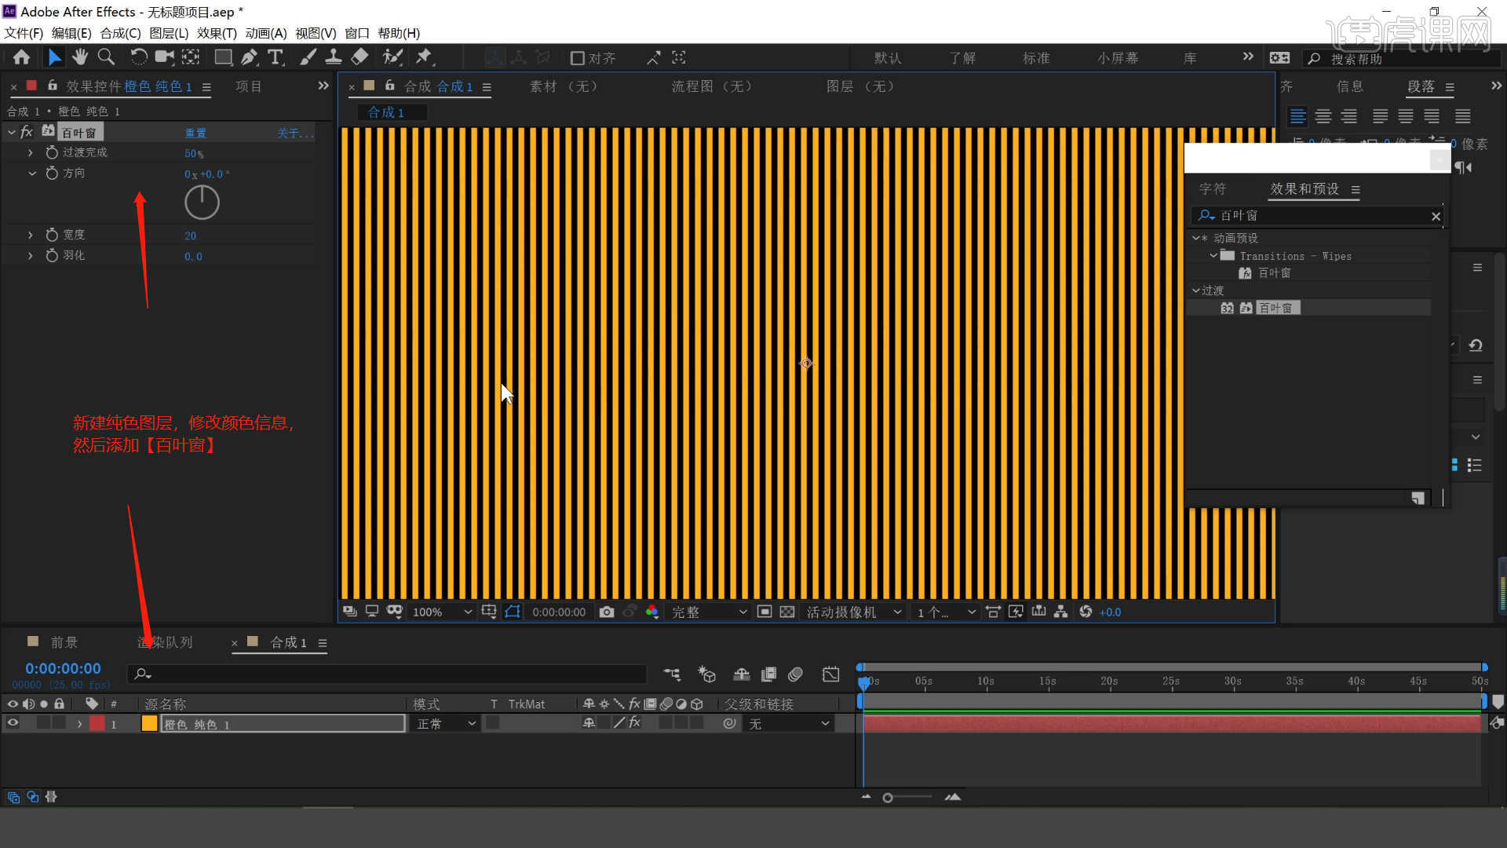Toggle the draft 3D icon in timeline

click(x=707, y=674)
